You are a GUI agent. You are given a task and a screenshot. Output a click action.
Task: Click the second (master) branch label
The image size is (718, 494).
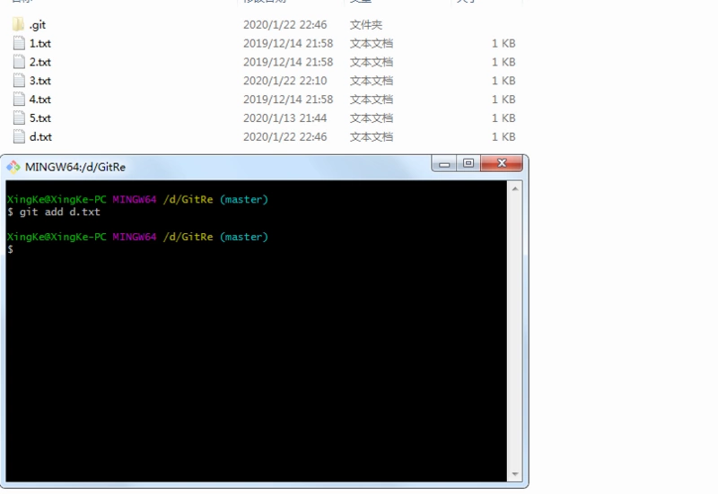coord(244,238)
